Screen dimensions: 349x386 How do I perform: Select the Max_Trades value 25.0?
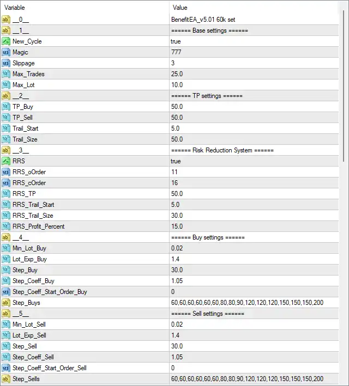pyautogui.click(x=177, y=74)
